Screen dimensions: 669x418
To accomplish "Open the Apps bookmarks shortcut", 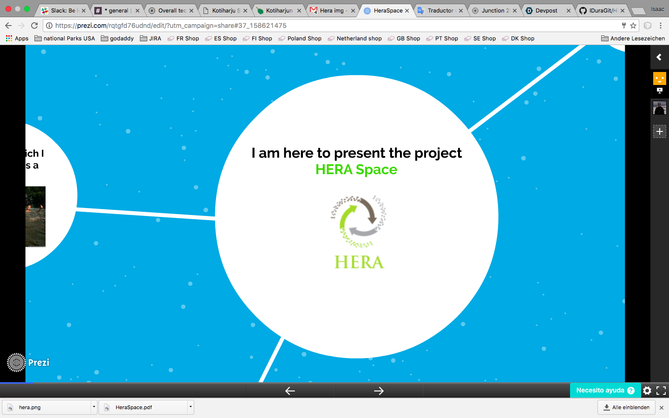I will click(x=17, y=39).
